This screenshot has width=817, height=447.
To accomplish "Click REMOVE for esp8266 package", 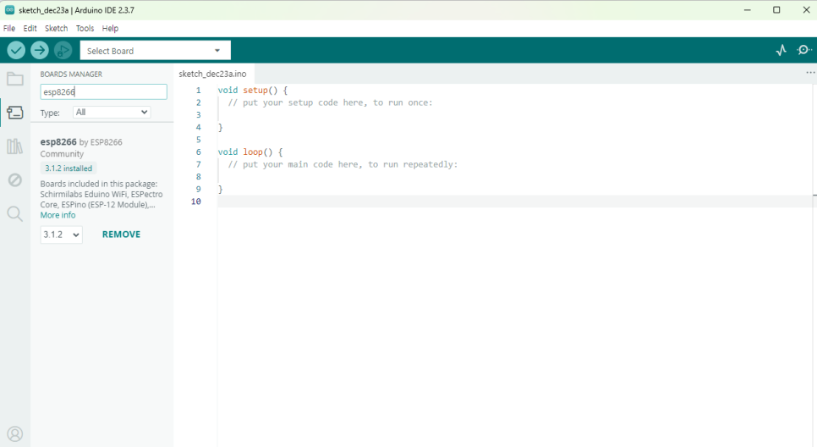I will click(x=122, y=235).
